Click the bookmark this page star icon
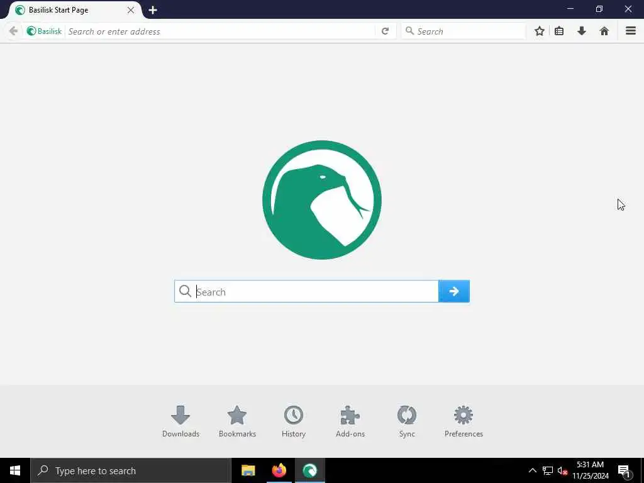 coord(540,31)
